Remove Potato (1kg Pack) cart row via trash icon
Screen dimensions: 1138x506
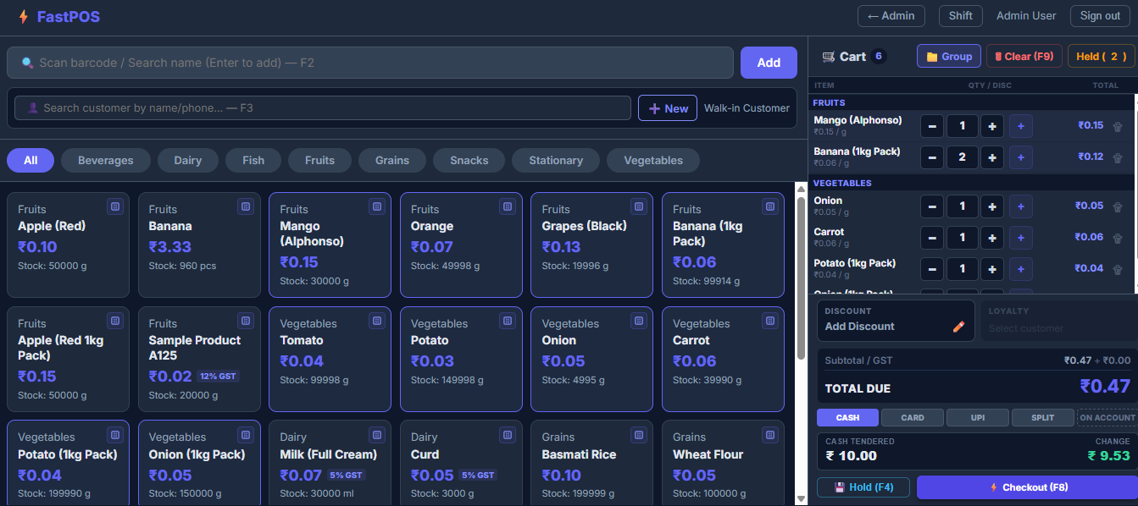point(1118,269)
